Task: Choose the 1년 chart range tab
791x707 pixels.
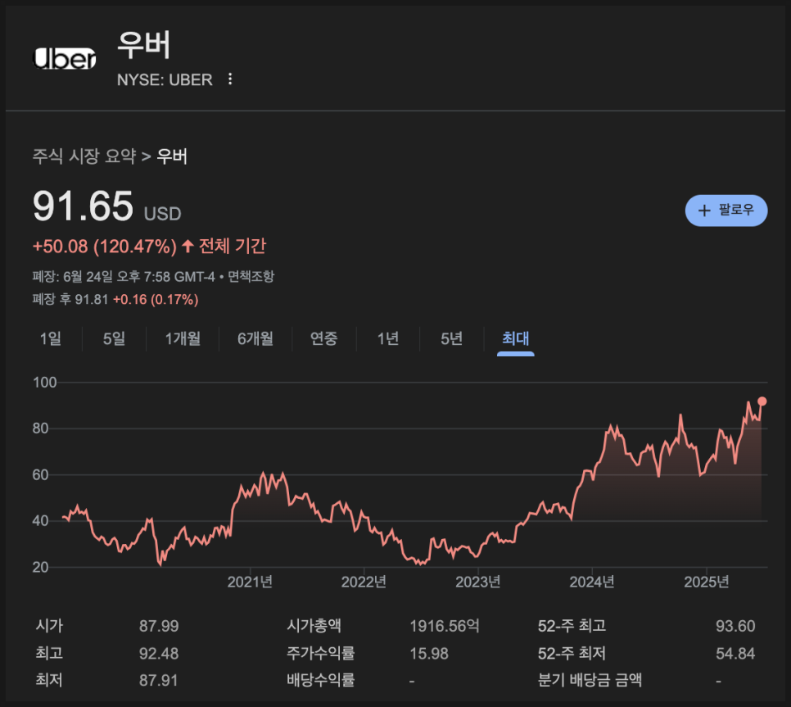Action: 388,338
